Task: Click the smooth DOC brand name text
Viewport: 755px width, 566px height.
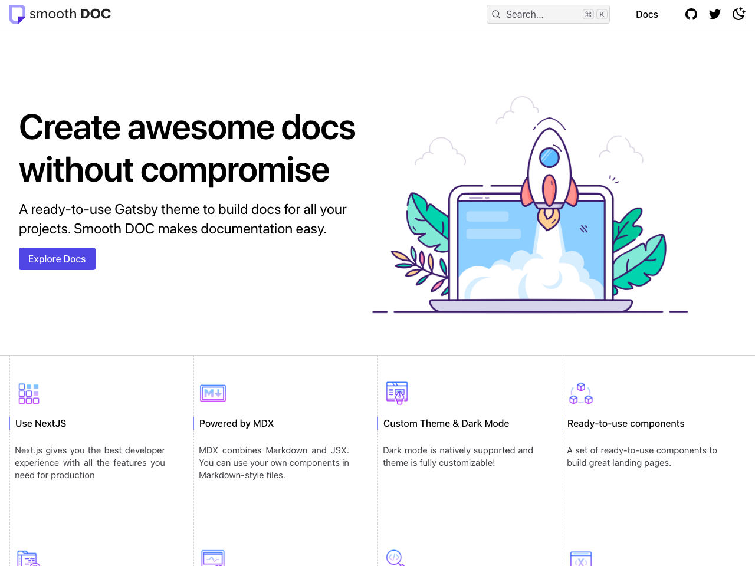Action: click(70, 14)
